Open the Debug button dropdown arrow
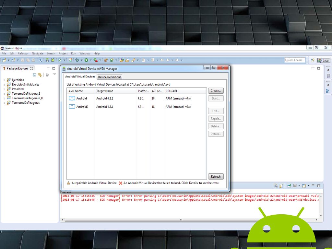 [81, 60]
